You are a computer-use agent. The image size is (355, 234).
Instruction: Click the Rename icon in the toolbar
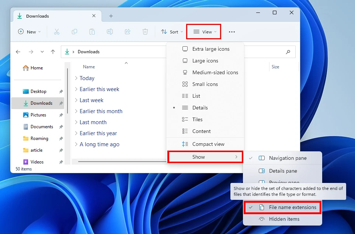(x=109, y=32)
